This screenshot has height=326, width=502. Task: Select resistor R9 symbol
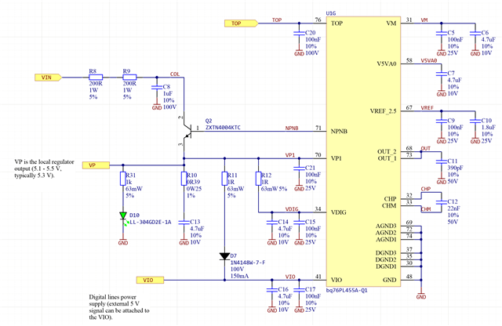click(x=129, y=77)
